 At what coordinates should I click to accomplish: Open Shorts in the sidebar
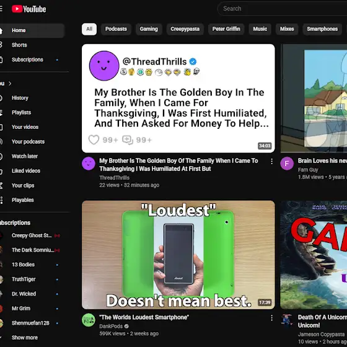point(19,45)
